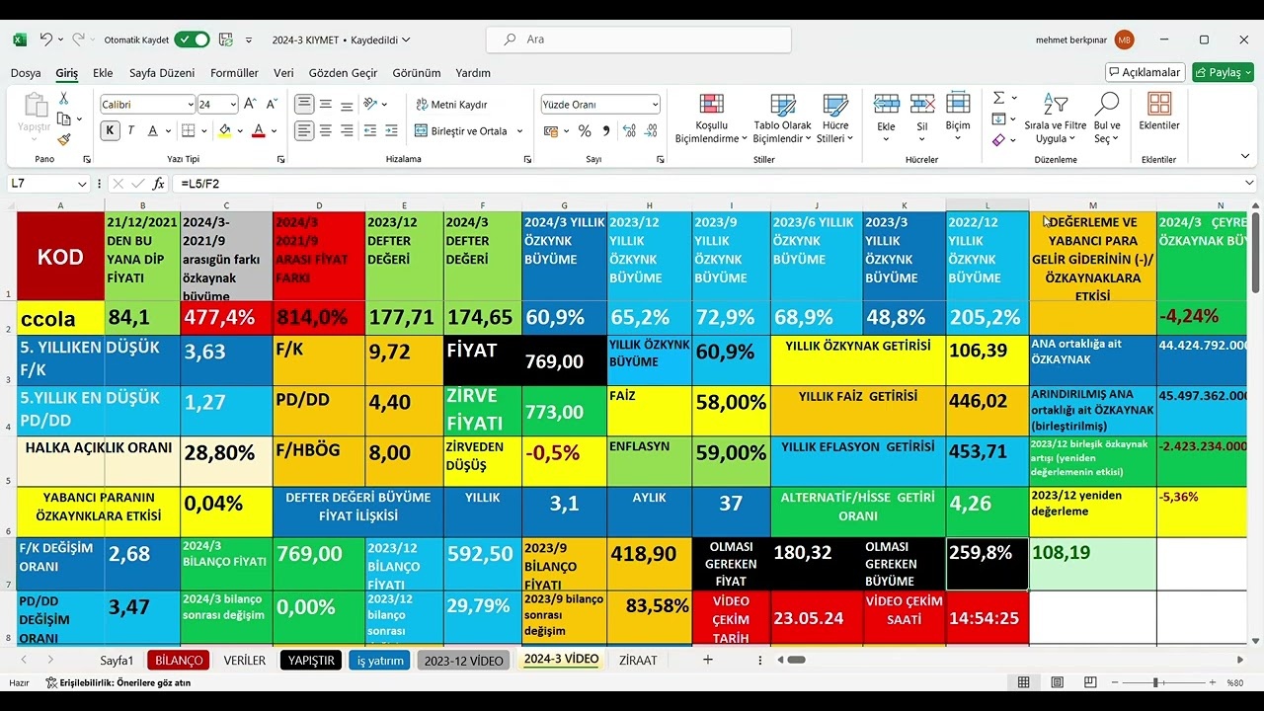Align text to middle of cell

click(x=326, y=104)
